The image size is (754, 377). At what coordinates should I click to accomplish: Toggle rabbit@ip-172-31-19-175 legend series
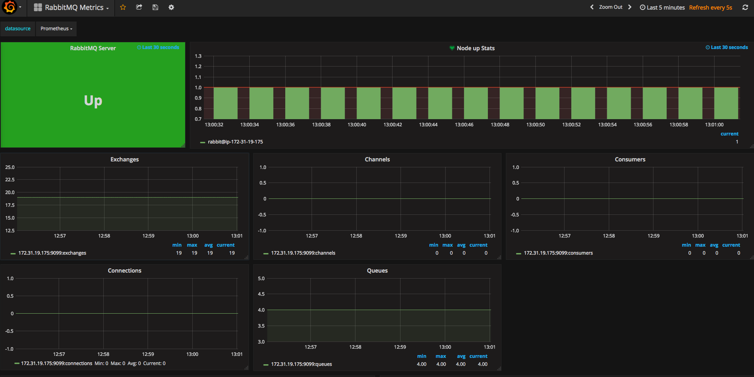click(235, 142)
